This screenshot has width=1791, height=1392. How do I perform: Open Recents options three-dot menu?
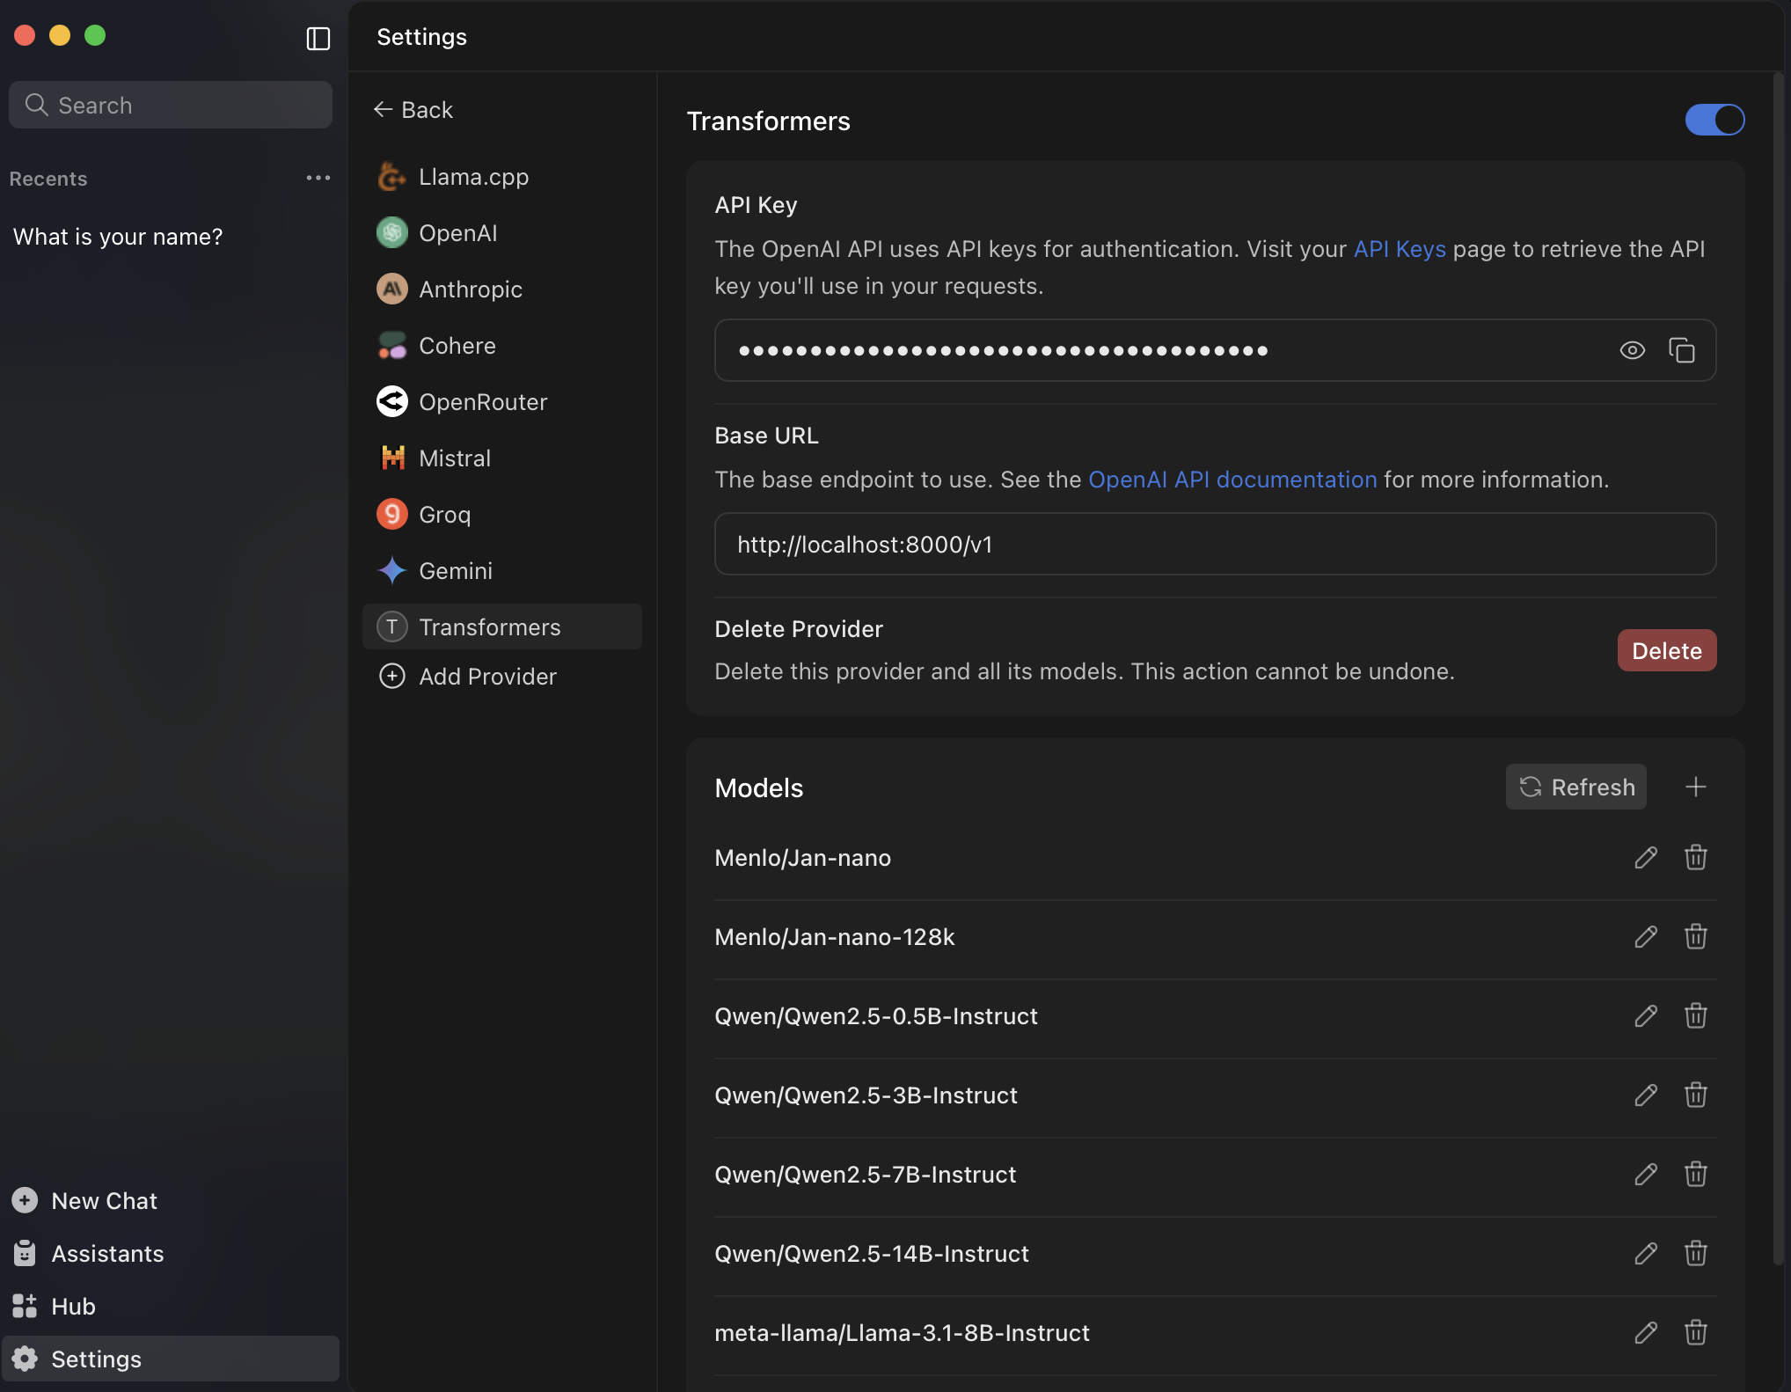(x=318, y=178)
